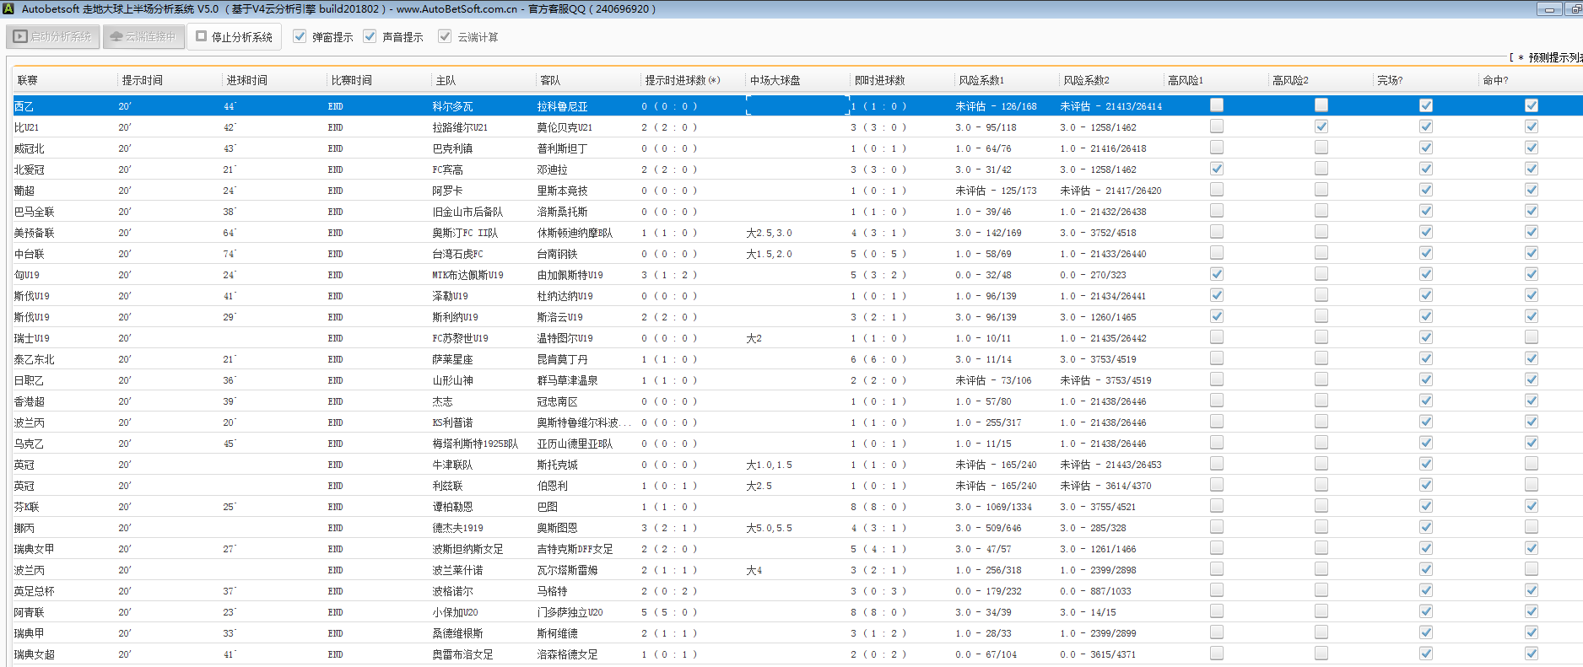Disable the 声音提示 sound alert checkbox
Screen dimensions: 1583x667
(370, 36)
